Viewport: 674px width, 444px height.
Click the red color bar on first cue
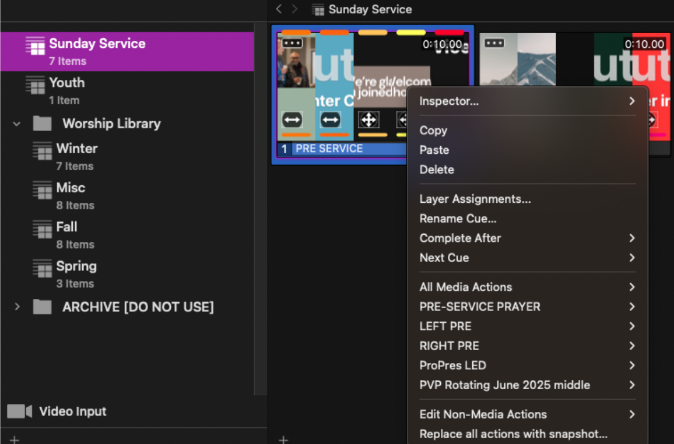[x=449, y=33]
